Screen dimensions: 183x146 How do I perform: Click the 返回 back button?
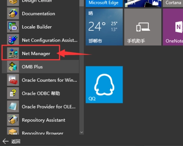pyautogui.click(x=12, y=141)
